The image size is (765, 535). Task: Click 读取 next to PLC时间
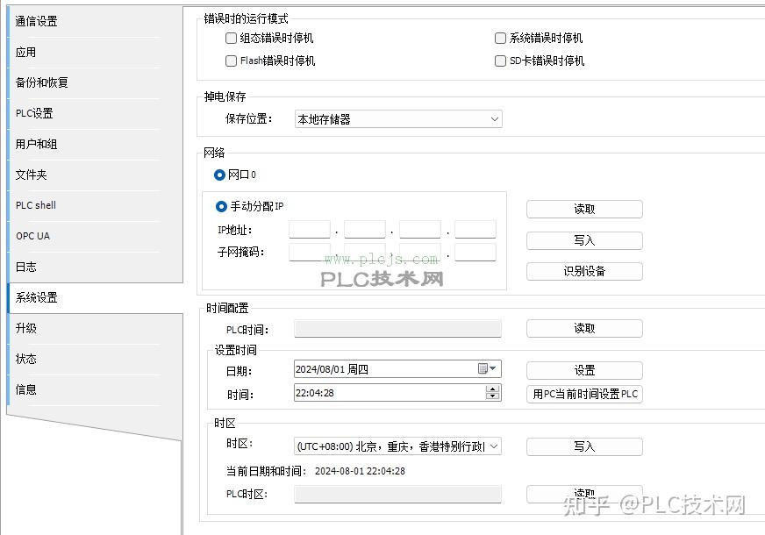584,328
